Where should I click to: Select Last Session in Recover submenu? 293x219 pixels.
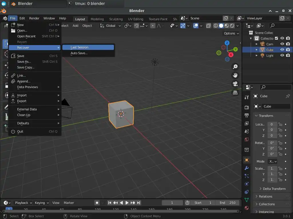[x=88, y=47]
